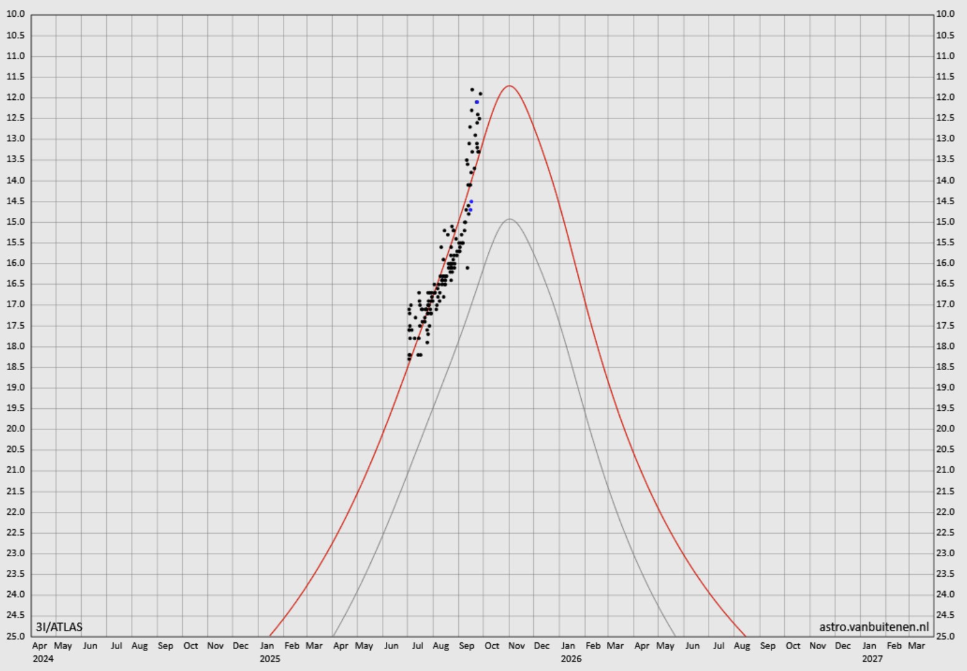Click the topmost black observation dot

472,90
